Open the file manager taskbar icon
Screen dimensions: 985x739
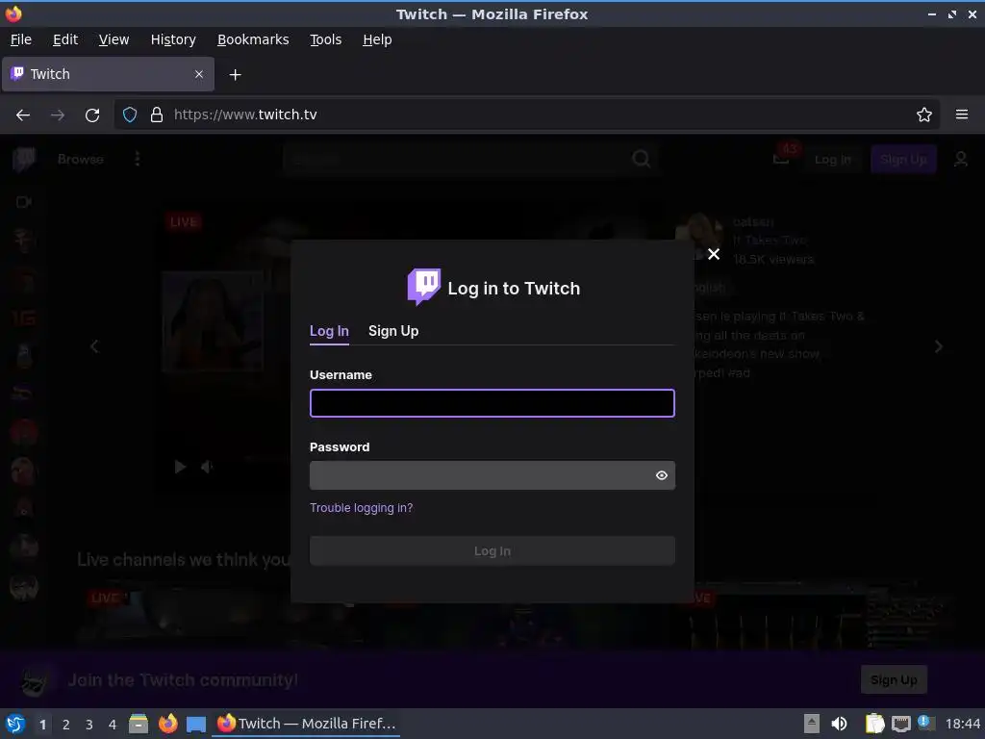coord(139,724)
